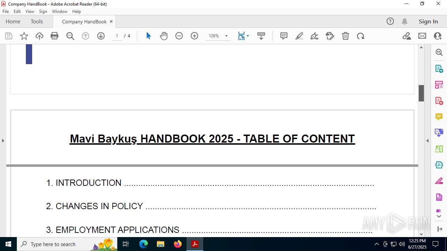Click the taskbar search box
Image resolution: width=447 pixels, height=251 pixels.
[67, 244]
